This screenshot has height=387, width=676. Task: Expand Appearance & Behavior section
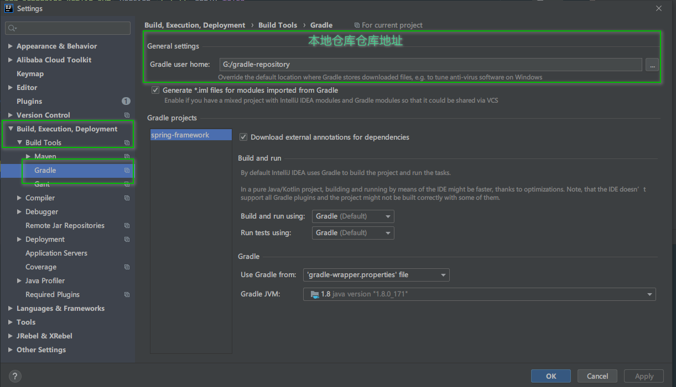click(x=11, y=46)
